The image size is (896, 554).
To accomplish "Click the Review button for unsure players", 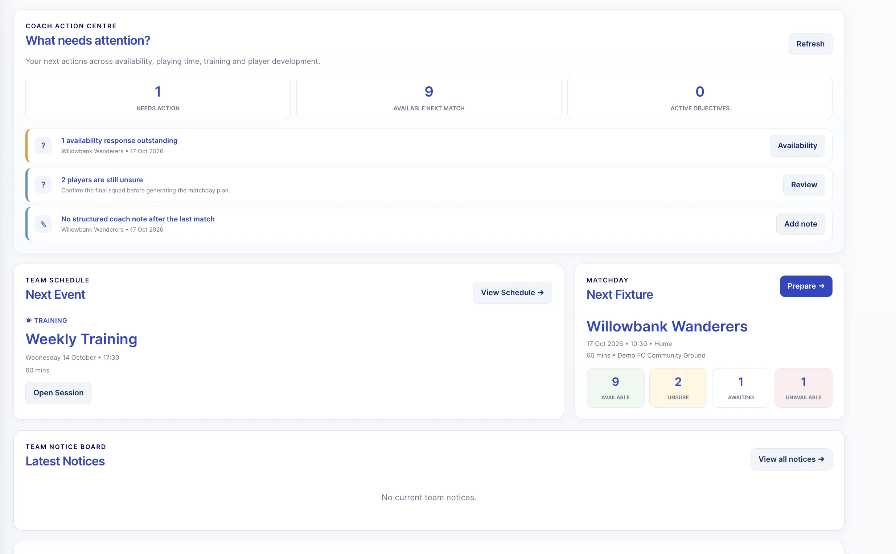I will 804,185.
